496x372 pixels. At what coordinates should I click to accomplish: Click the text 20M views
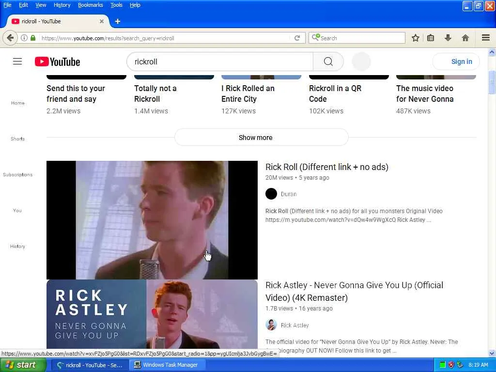(x=279, y=177)
